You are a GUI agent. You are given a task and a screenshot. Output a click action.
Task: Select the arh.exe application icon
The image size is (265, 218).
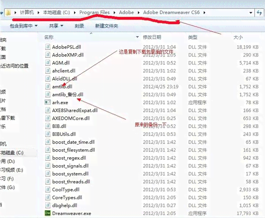[48, 102]
